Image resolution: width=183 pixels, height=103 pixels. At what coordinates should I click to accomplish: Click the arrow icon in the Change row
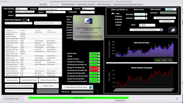click(99, 56)
